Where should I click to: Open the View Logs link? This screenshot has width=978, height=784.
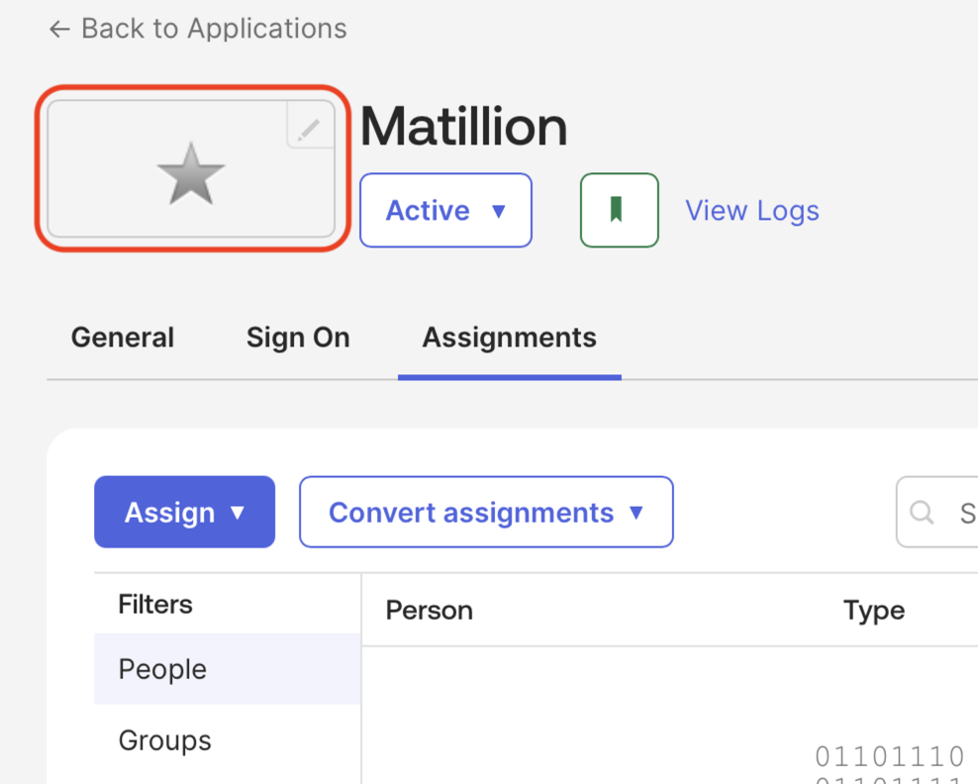coord(752,211)
